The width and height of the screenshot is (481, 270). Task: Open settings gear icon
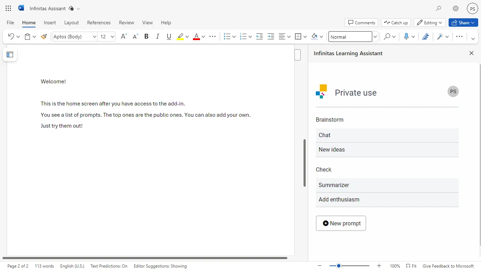(x=456, y=8)
